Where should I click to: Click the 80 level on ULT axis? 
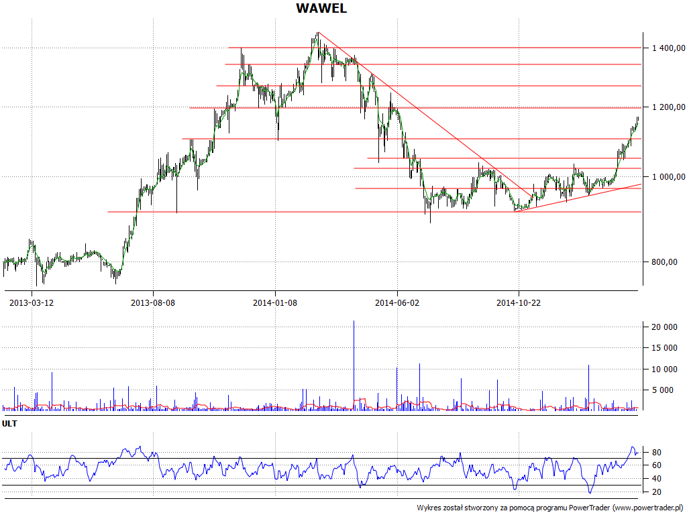(656, 453)
